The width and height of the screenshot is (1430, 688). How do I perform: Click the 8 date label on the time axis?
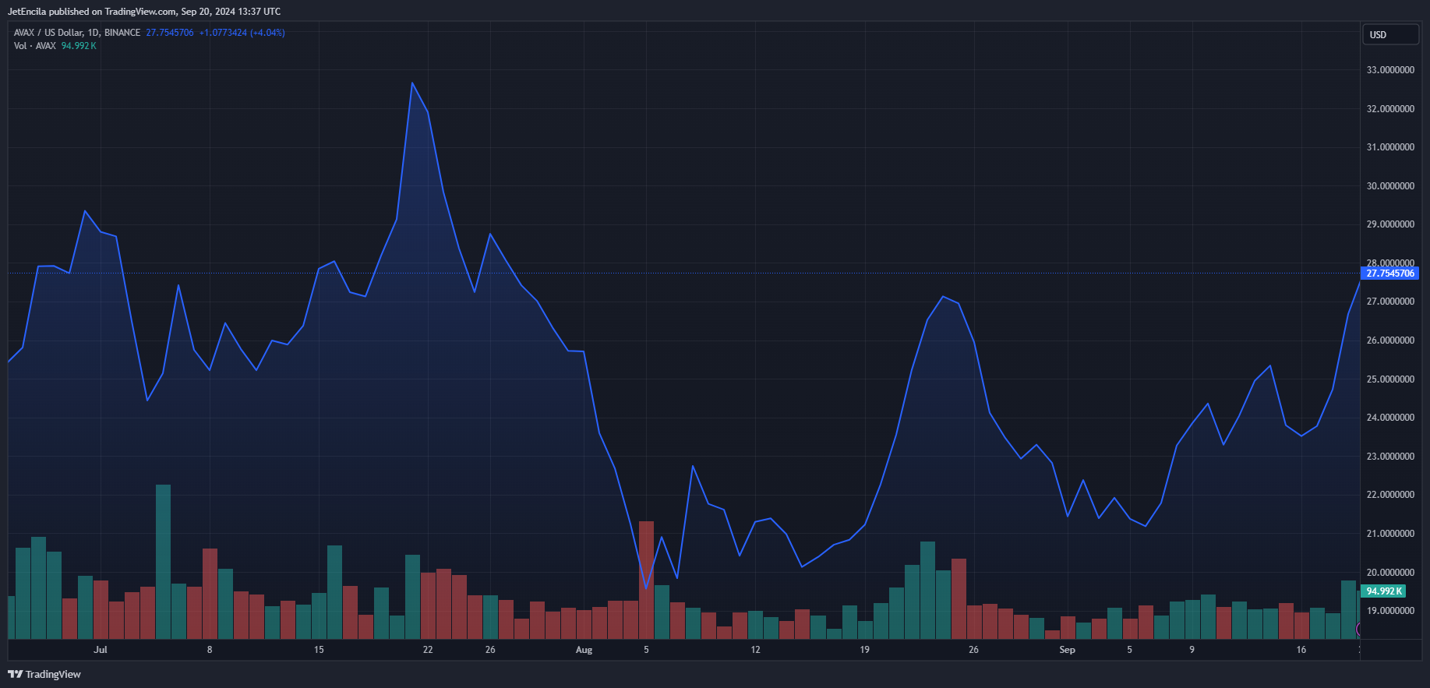[210, 650]
